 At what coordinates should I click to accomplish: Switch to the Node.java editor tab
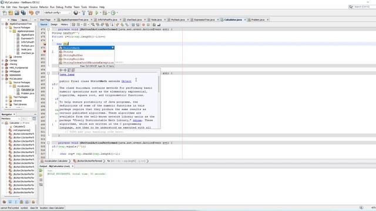pos(156,19)
